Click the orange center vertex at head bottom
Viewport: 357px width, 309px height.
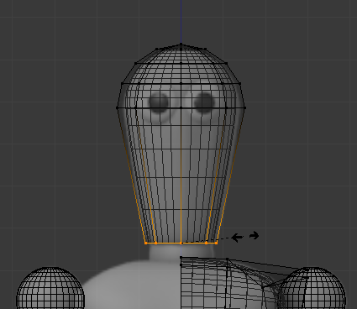click(181, 243)
